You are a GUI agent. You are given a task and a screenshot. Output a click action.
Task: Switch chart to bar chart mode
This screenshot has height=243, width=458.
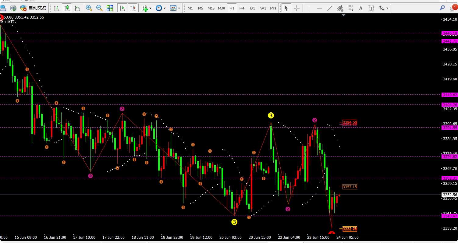pyautogui.click(x=56, y=8)
